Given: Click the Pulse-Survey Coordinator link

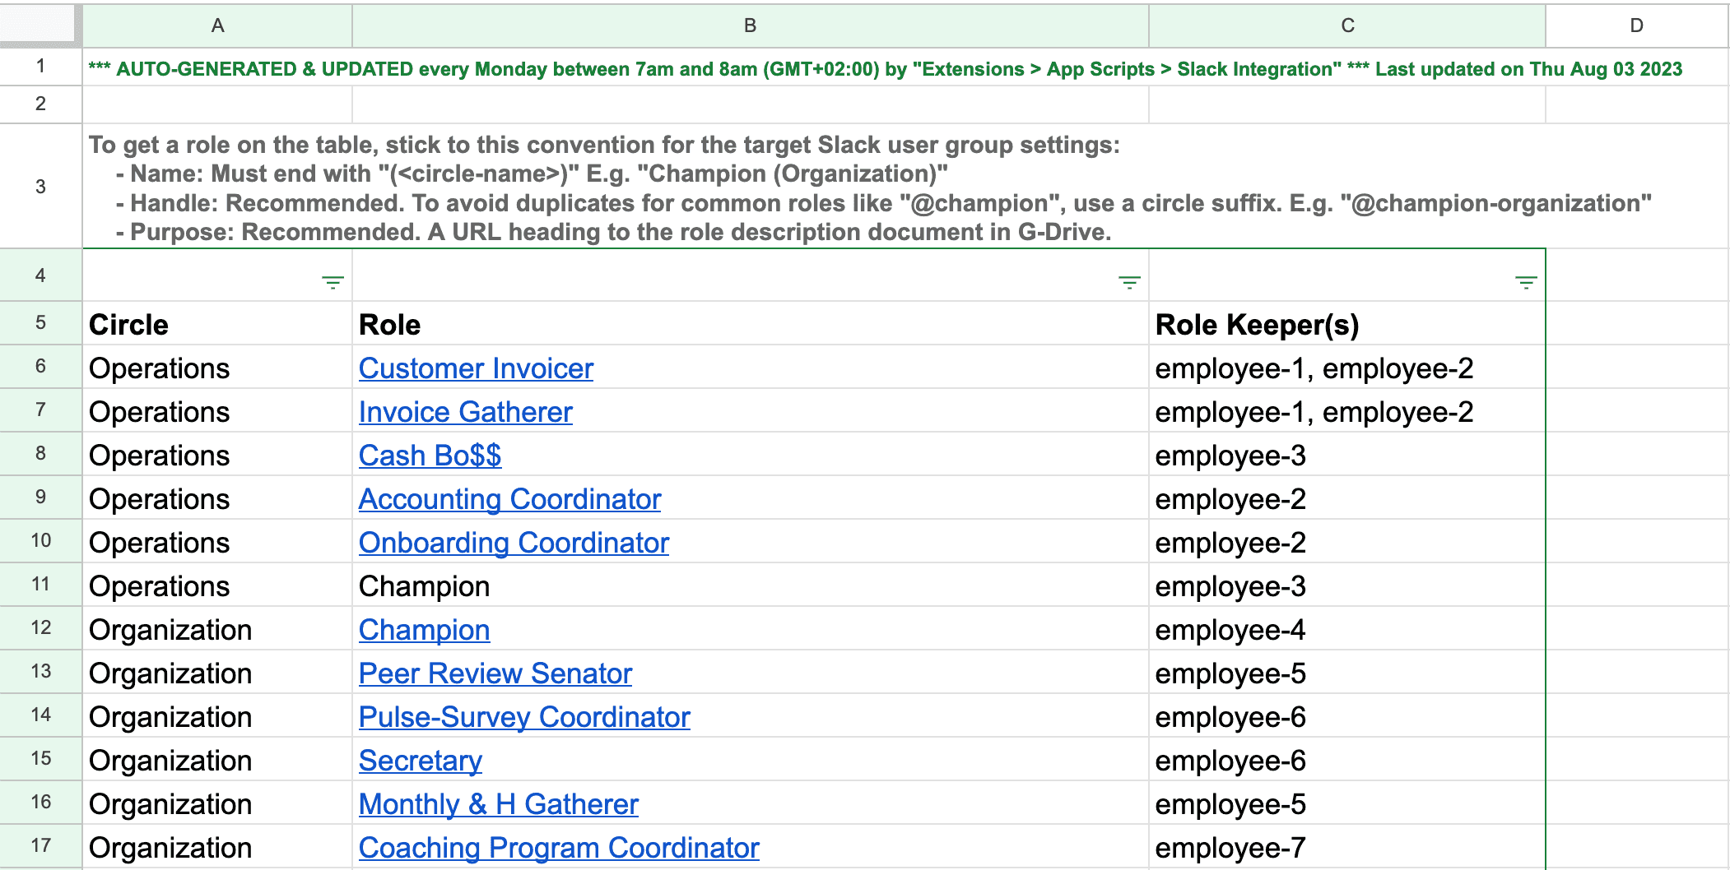Looking at the screenshot, I should point(524,717).
